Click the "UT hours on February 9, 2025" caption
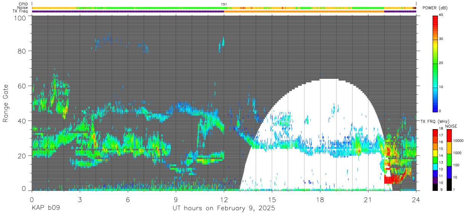Image resolution: width=468 pixels, height=216 pixels. (x=224, y=208)
